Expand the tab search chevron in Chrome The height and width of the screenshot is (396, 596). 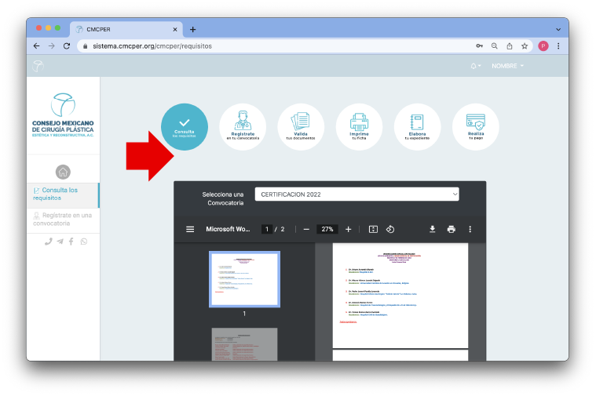(x=558, y=29)
